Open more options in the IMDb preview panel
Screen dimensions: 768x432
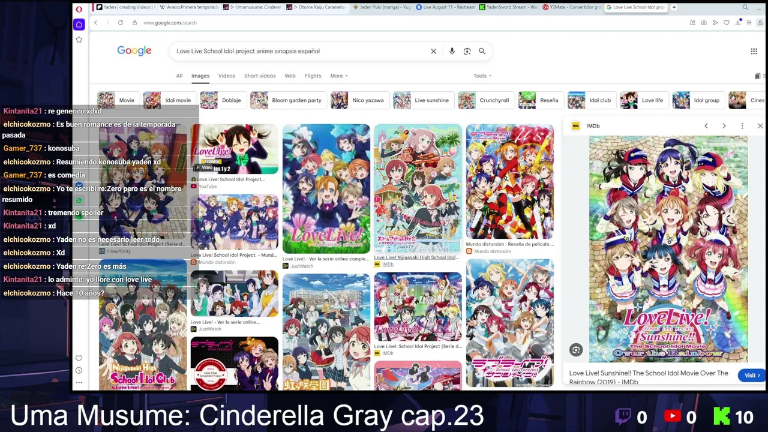[742, 126]
